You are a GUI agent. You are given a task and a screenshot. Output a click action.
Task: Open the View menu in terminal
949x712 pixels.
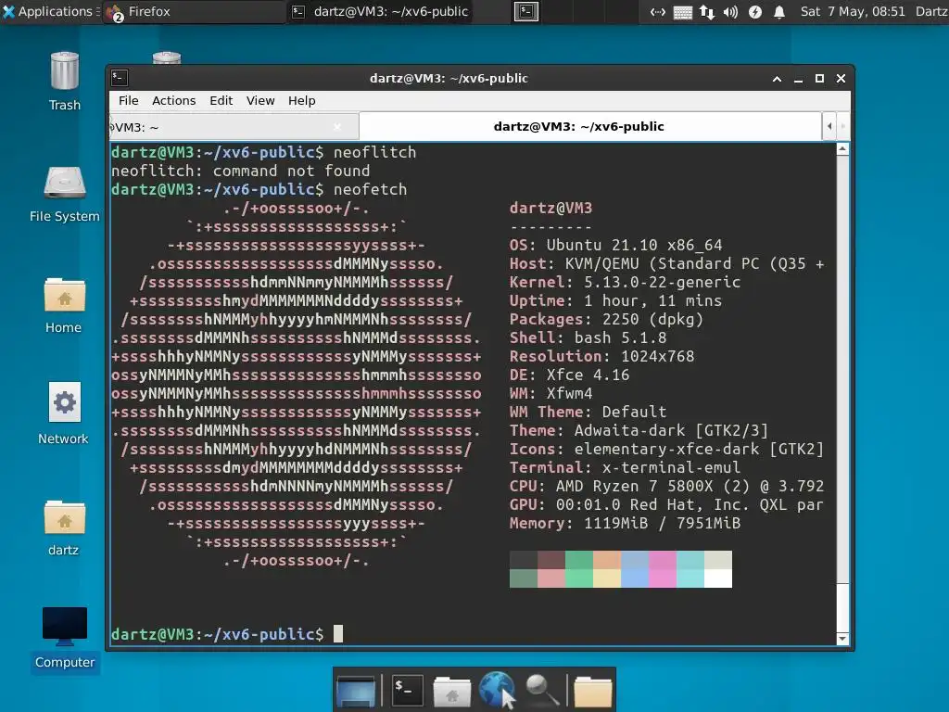(x=260, y=100)
